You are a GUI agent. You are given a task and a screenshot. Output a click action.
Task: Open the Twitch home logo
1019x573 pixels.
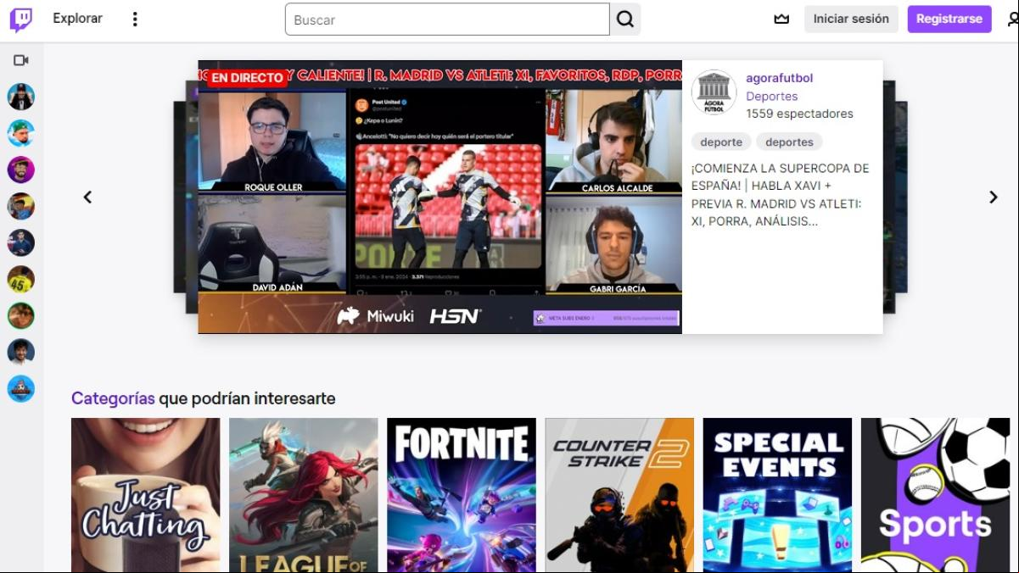[21, 19]
